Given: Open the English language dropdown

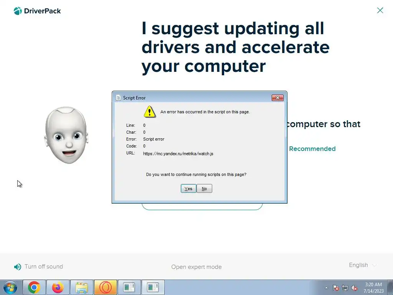Looking at the screenshot, I should (x=362, y=265).
